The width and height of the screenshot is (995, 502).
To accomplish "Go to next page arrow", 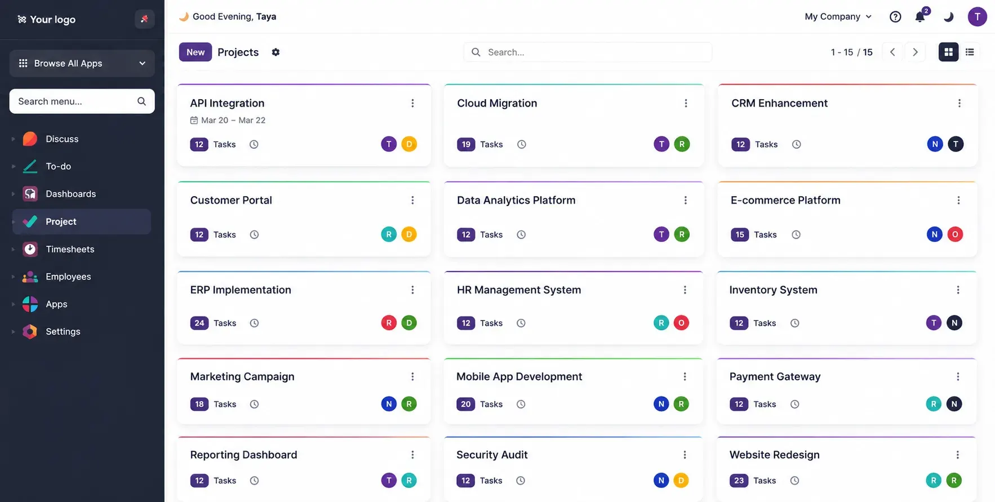I will (x=915, y=52).
